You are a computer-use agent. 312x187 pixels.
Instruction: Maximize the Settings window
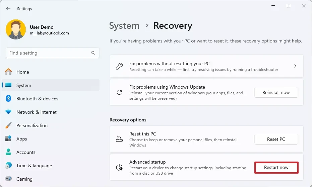[x=289, y=6]
